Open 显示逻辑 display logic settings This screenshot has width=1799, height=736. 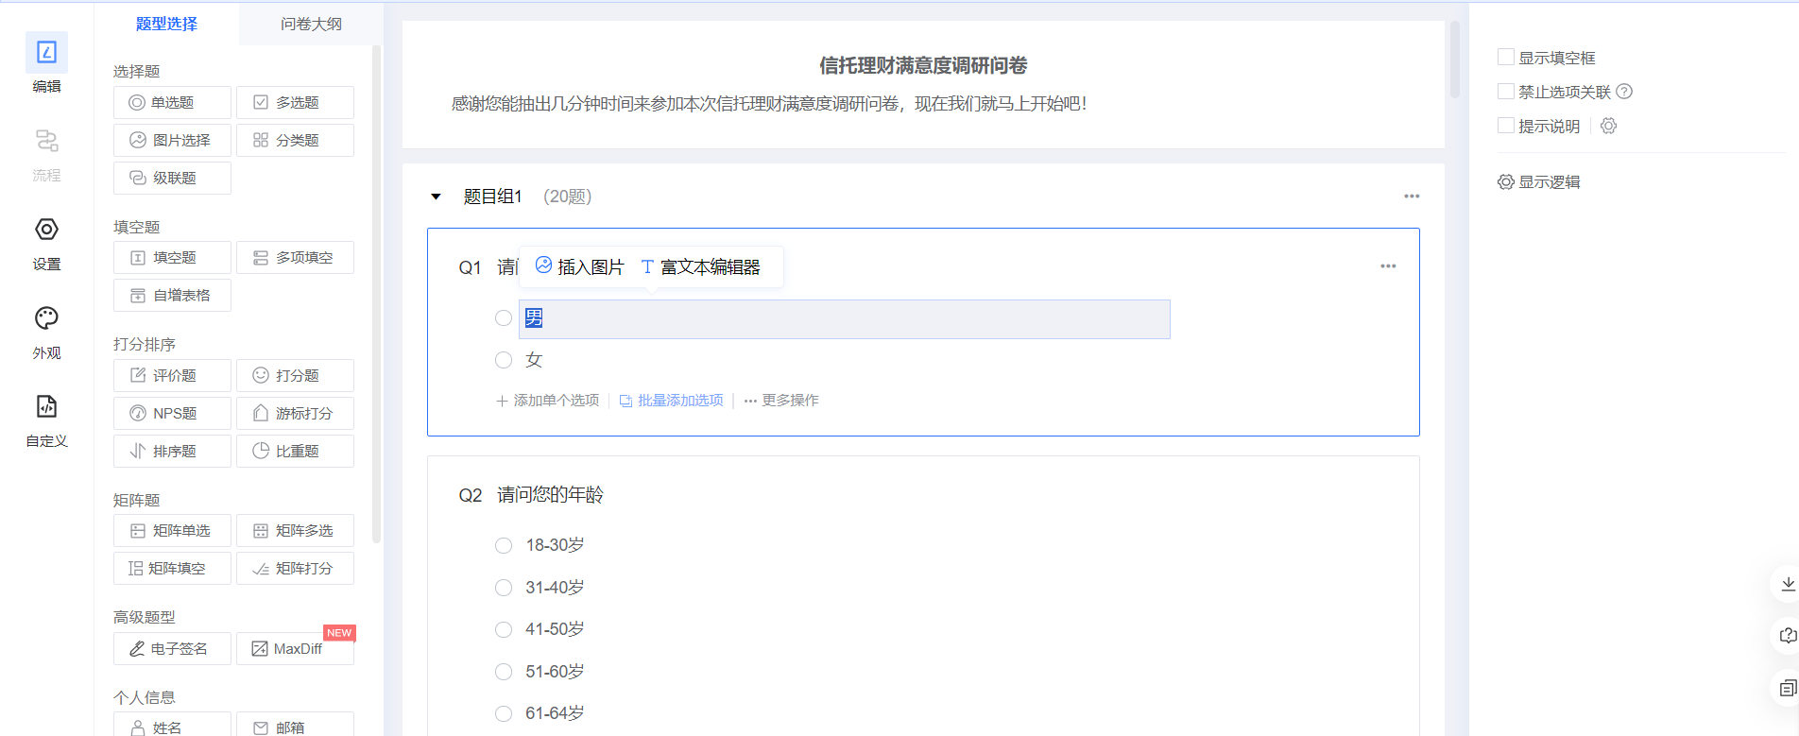(x=1539, y=181)
